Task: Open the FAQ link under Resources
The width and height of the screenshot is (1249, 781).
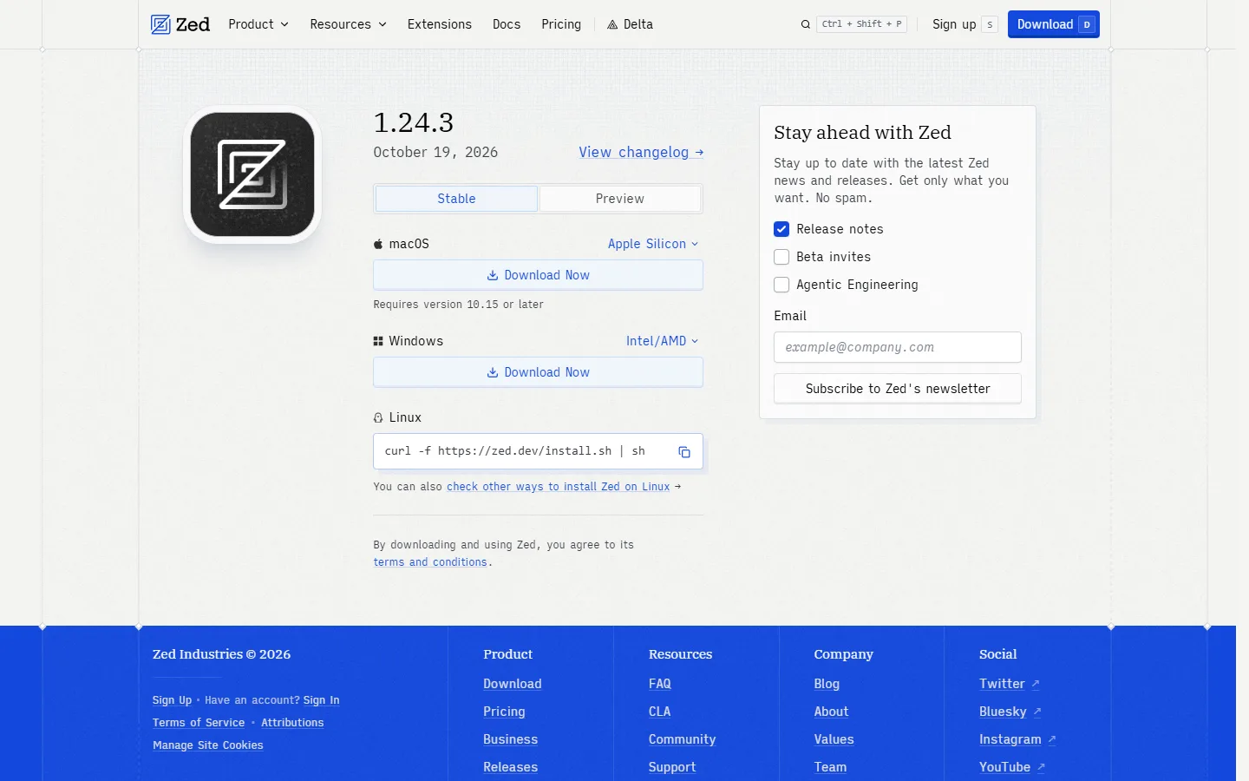Action: point(660,684)
